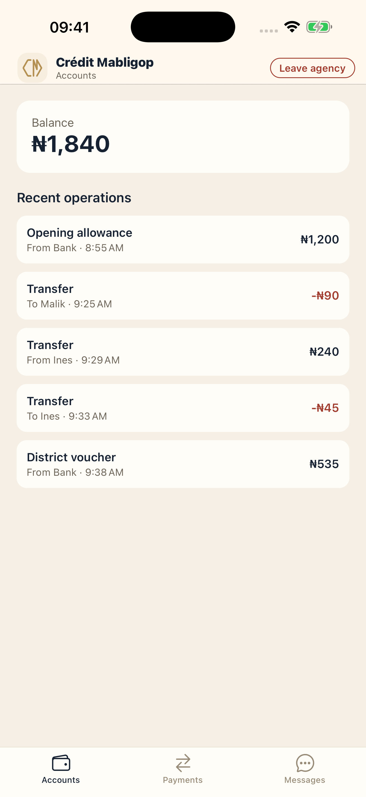Select the Accounts tab label
366x797 pixels.
(x=61, y=780)
